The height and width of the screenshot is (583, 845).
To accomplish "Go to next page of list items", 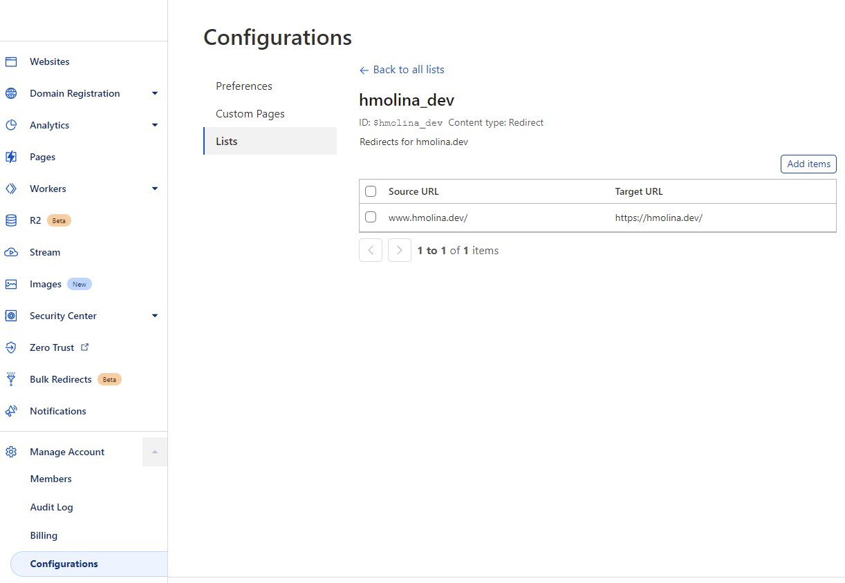I will coord(400,250).
